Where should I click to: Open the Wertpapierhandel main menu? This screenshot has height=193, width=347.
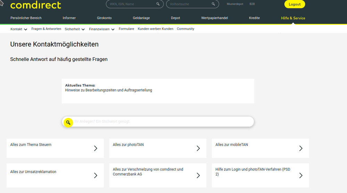[214, 18]
